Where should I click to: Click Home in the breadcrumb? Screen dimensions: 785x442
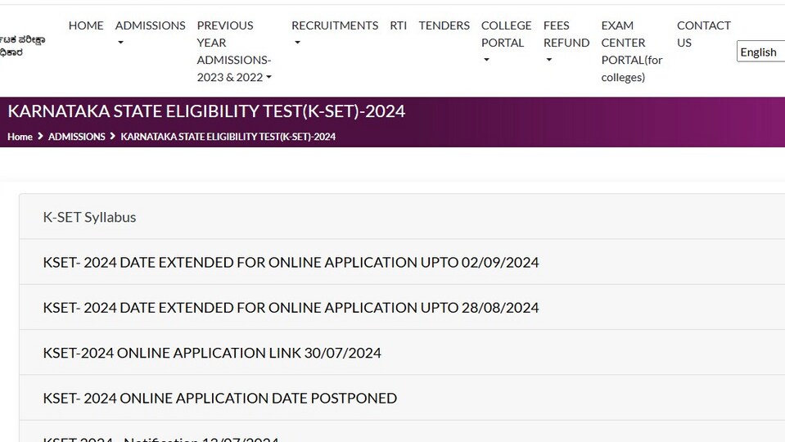click(20, 137)
